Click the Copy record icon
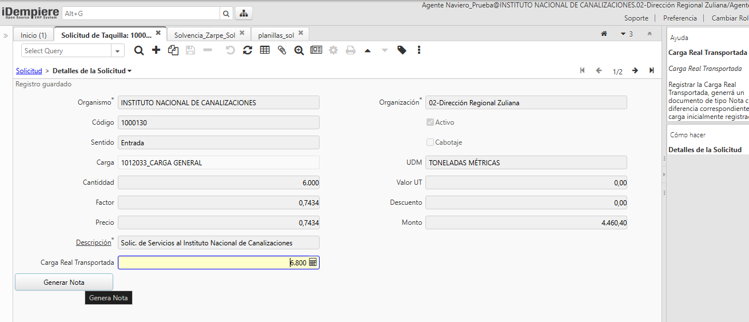Viewport: 749px width, 322px height. pos(173,50)
